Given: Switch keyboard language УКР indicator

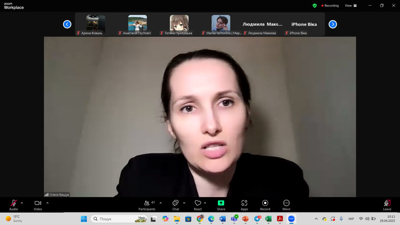Looking at the screenshot, I should [351, 219].
